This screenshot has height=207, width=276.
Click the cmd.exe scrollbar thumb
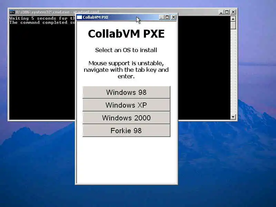coord(233,25)
